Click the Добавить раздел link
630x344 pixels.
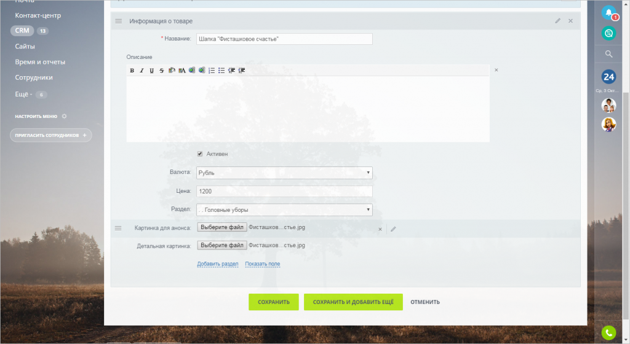[218, 264]
